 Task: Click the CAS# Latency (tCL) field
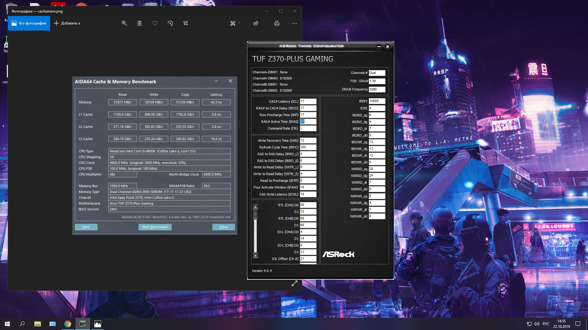point(308,101)
